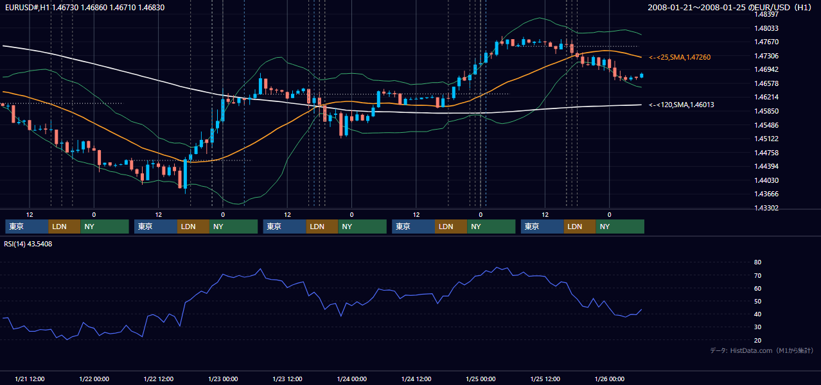Click RSI scale value 70

click(x=757, y=275)
